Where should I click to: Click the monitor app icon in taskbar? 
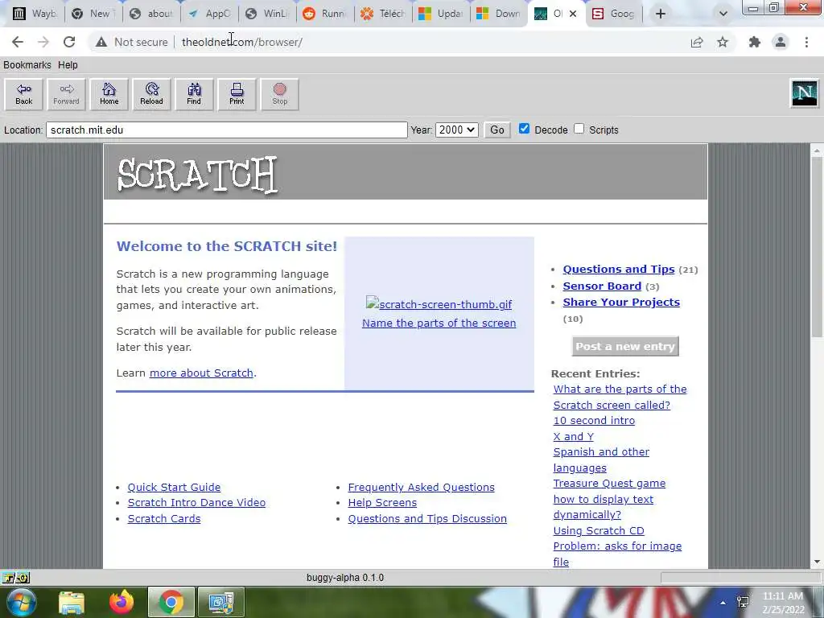tap(220, 603)
